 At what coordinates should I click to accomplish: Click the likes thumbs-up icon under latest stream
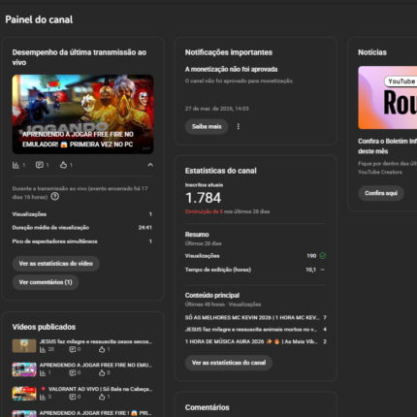(x=63, y=165)
